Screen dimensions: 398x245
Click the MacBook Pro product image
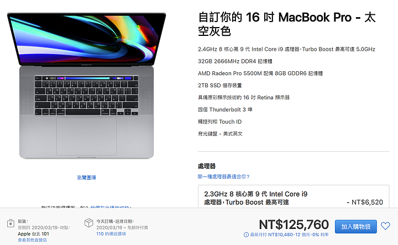(x=87, y=86)
